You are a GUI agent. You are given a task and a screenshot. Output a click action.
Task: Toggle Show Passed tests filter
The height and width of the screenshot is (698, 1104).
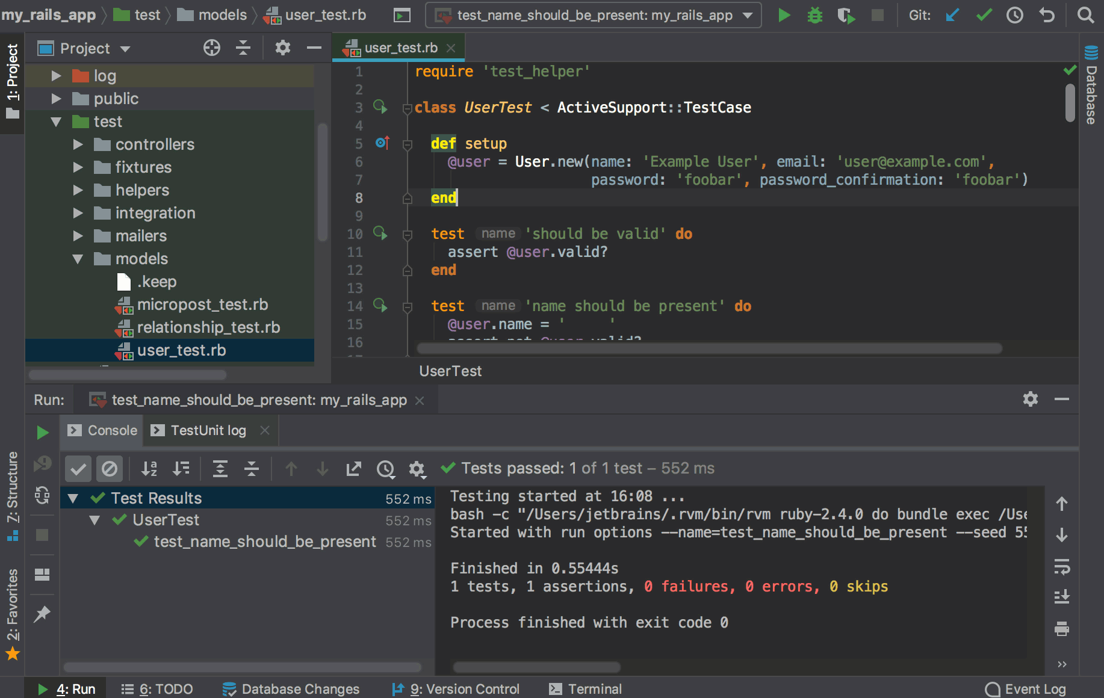(78, 468)
